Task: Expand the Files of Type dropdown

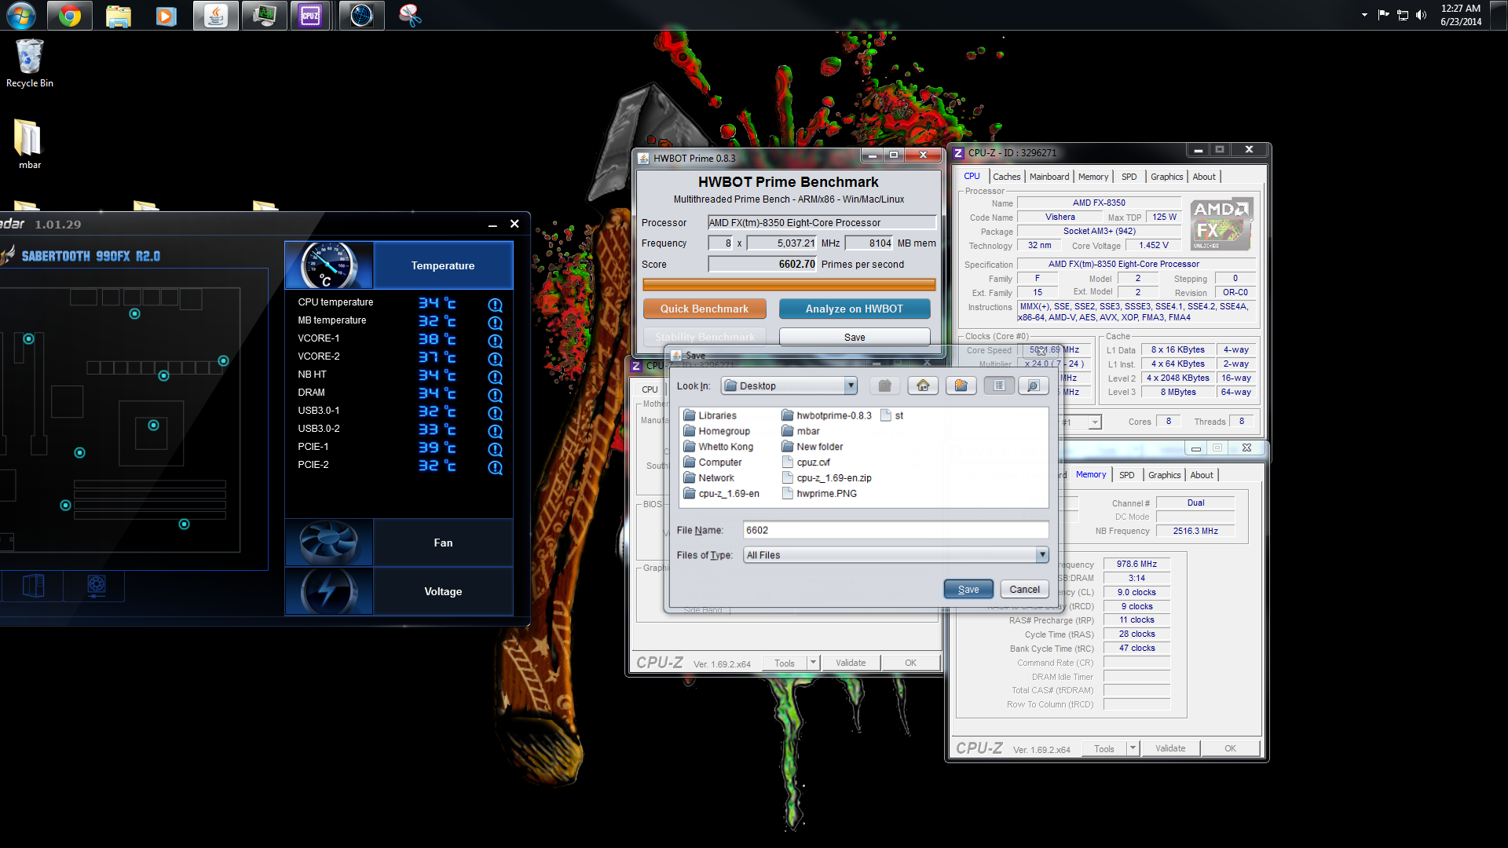Action: point(1042,555)
